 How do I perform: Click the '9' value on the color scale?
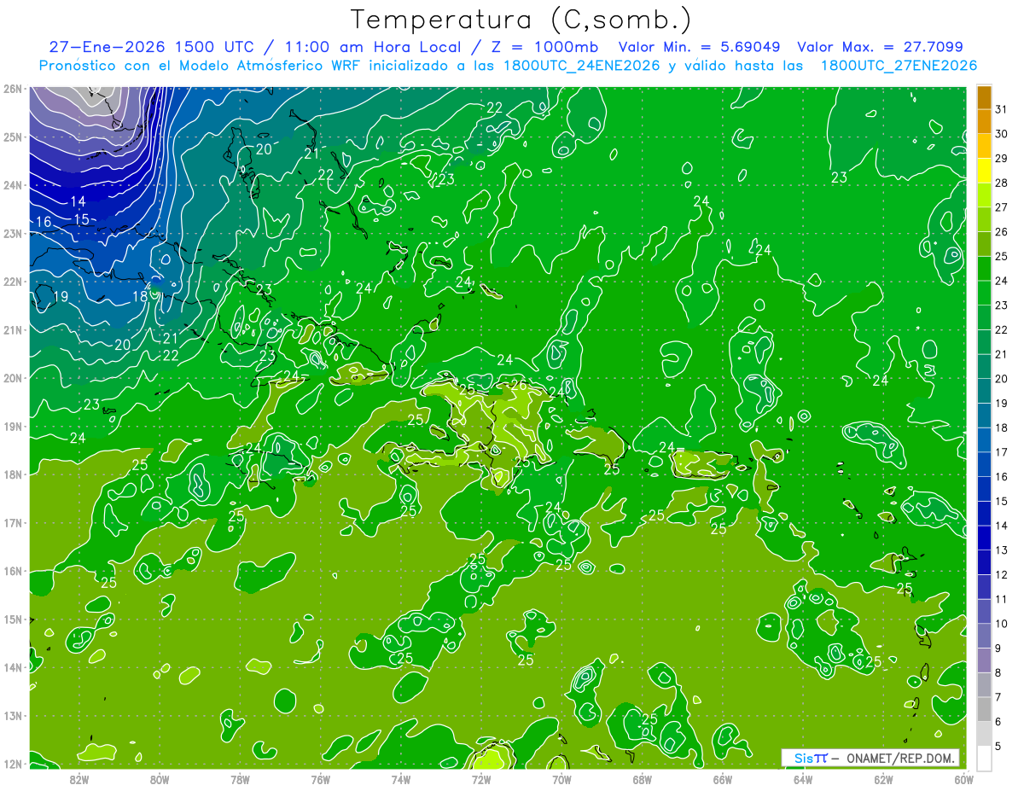998,649
